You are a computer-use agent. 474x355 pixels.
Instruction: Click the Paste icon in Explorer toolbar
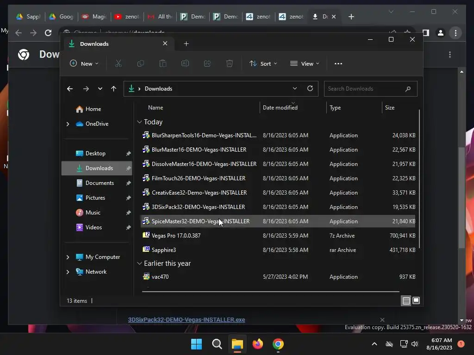162,63
